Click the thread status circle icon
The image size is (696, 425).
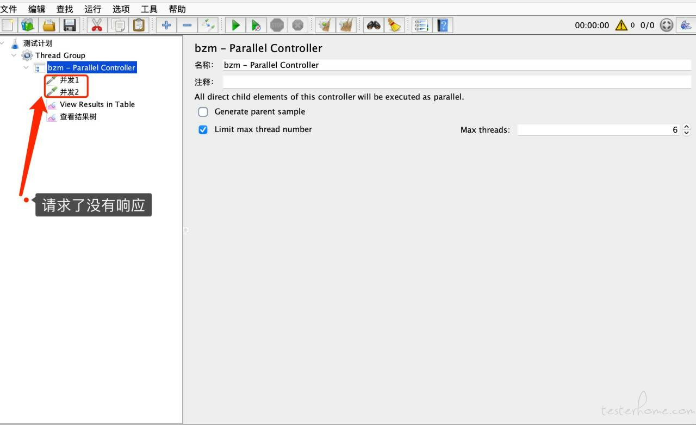667,25
